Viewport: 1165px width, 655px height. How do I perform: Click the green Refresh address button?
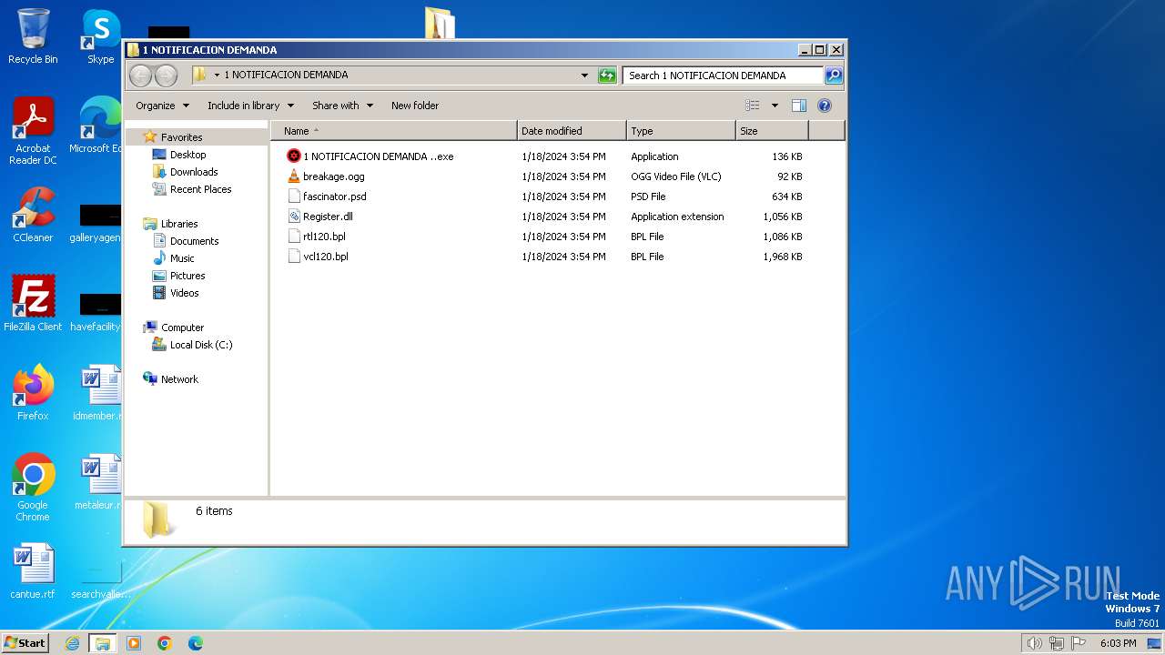(x=607, y=76)
